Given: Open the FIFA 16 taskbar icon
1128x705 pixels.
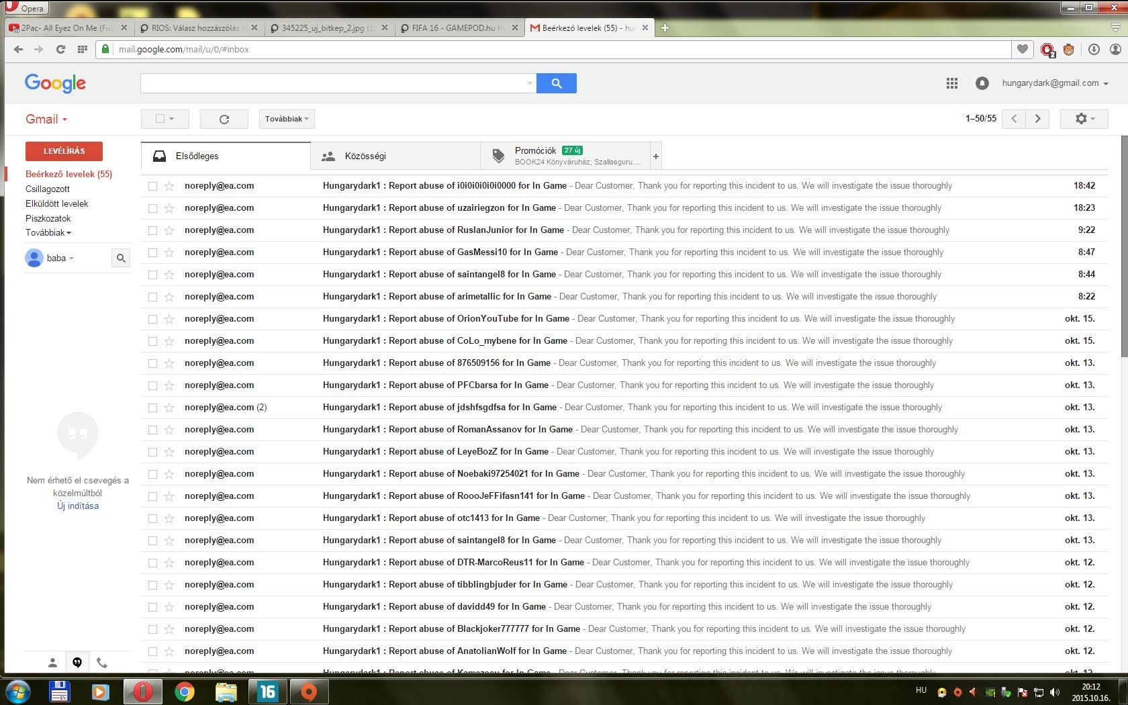Looking at the screenshot, I should (268, 692).
